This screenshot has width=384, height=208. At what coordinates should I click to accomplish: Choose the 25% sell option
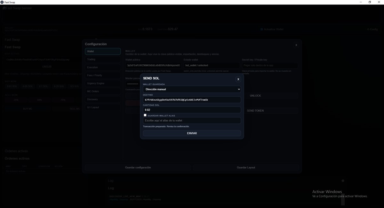coord(16,100)
